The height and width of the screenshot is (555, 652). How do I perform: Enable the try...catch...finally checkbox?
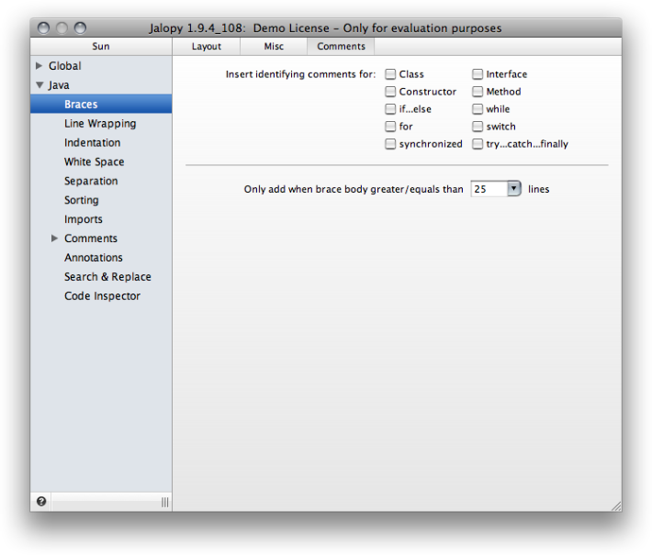click(x=478, y=144)
